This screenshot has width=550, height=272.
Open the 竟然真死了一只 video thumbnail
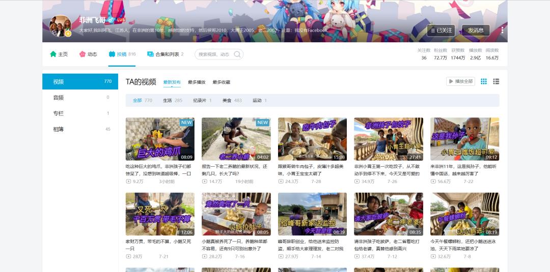click(236, 214)
